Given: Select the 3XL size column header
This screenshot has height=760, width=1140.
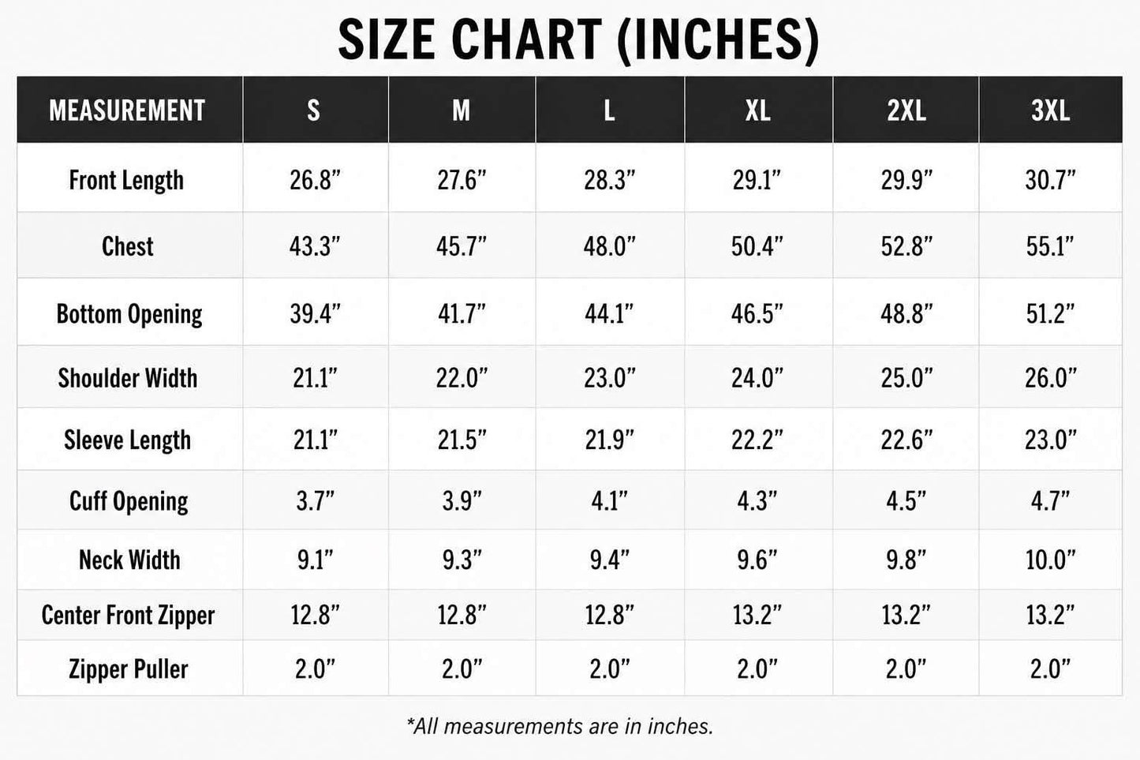Looking at the screenshot, I should click(x=1050, y=110).
